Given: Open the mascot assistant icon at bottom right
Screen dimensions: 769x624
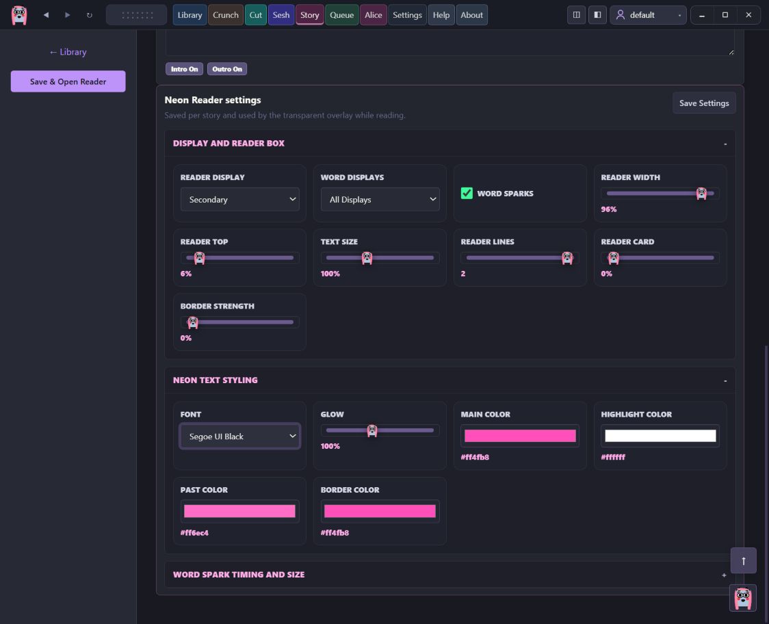Looking at the screenshot, I should (743, 598).
